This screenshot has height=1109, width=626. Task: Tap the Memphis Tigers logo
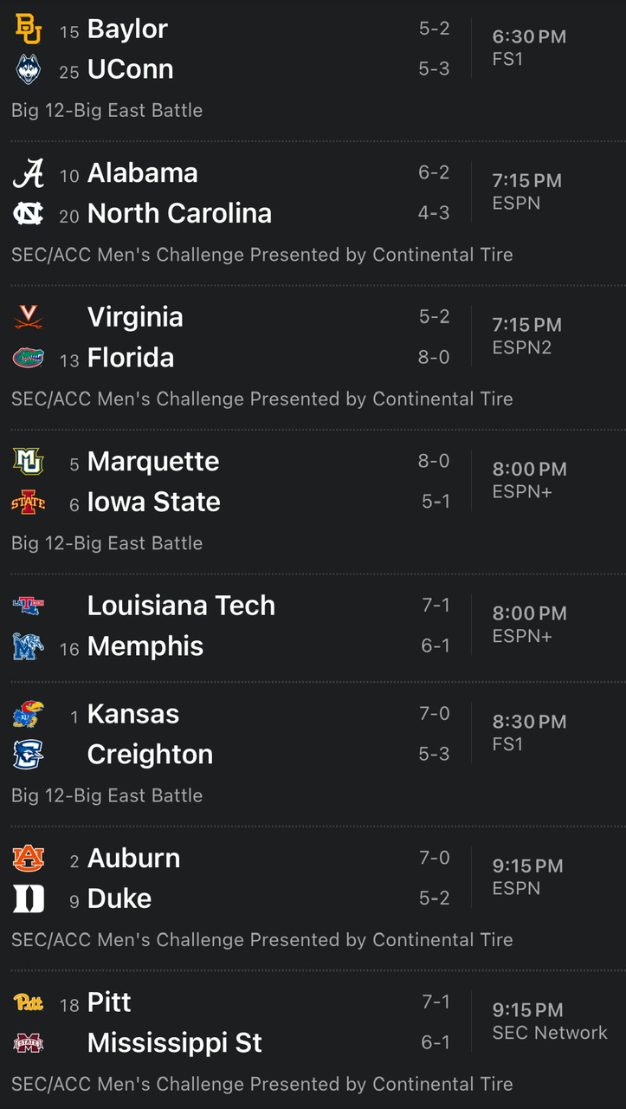[x=29, y=646]
